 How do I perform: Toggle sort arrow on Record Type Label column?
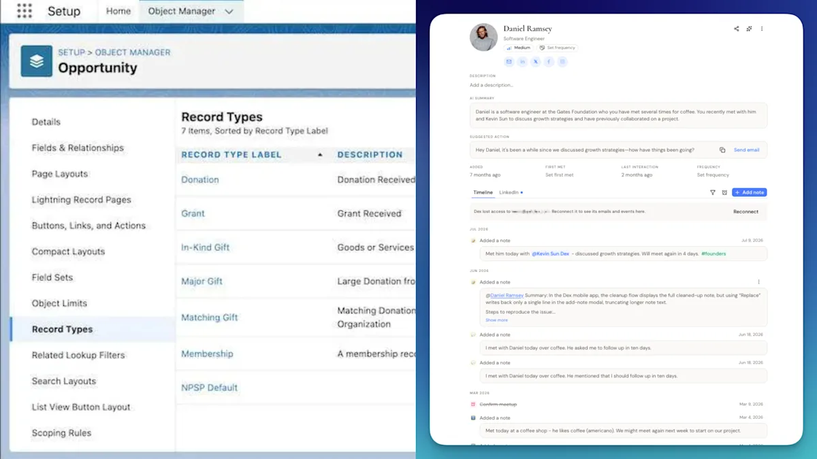[320, 155]
